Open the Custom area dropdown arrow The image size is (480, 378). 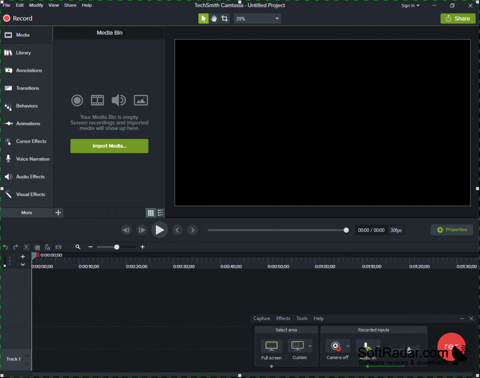click(x=310, y=346)
